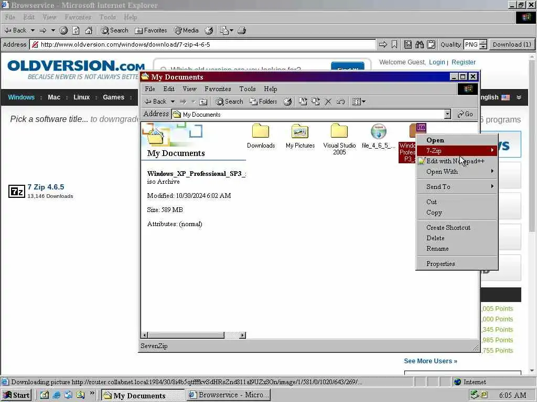The width and height of the screenshot is (537, 402).
Task: Open Edit menu in My Documents
Action: 169,89
